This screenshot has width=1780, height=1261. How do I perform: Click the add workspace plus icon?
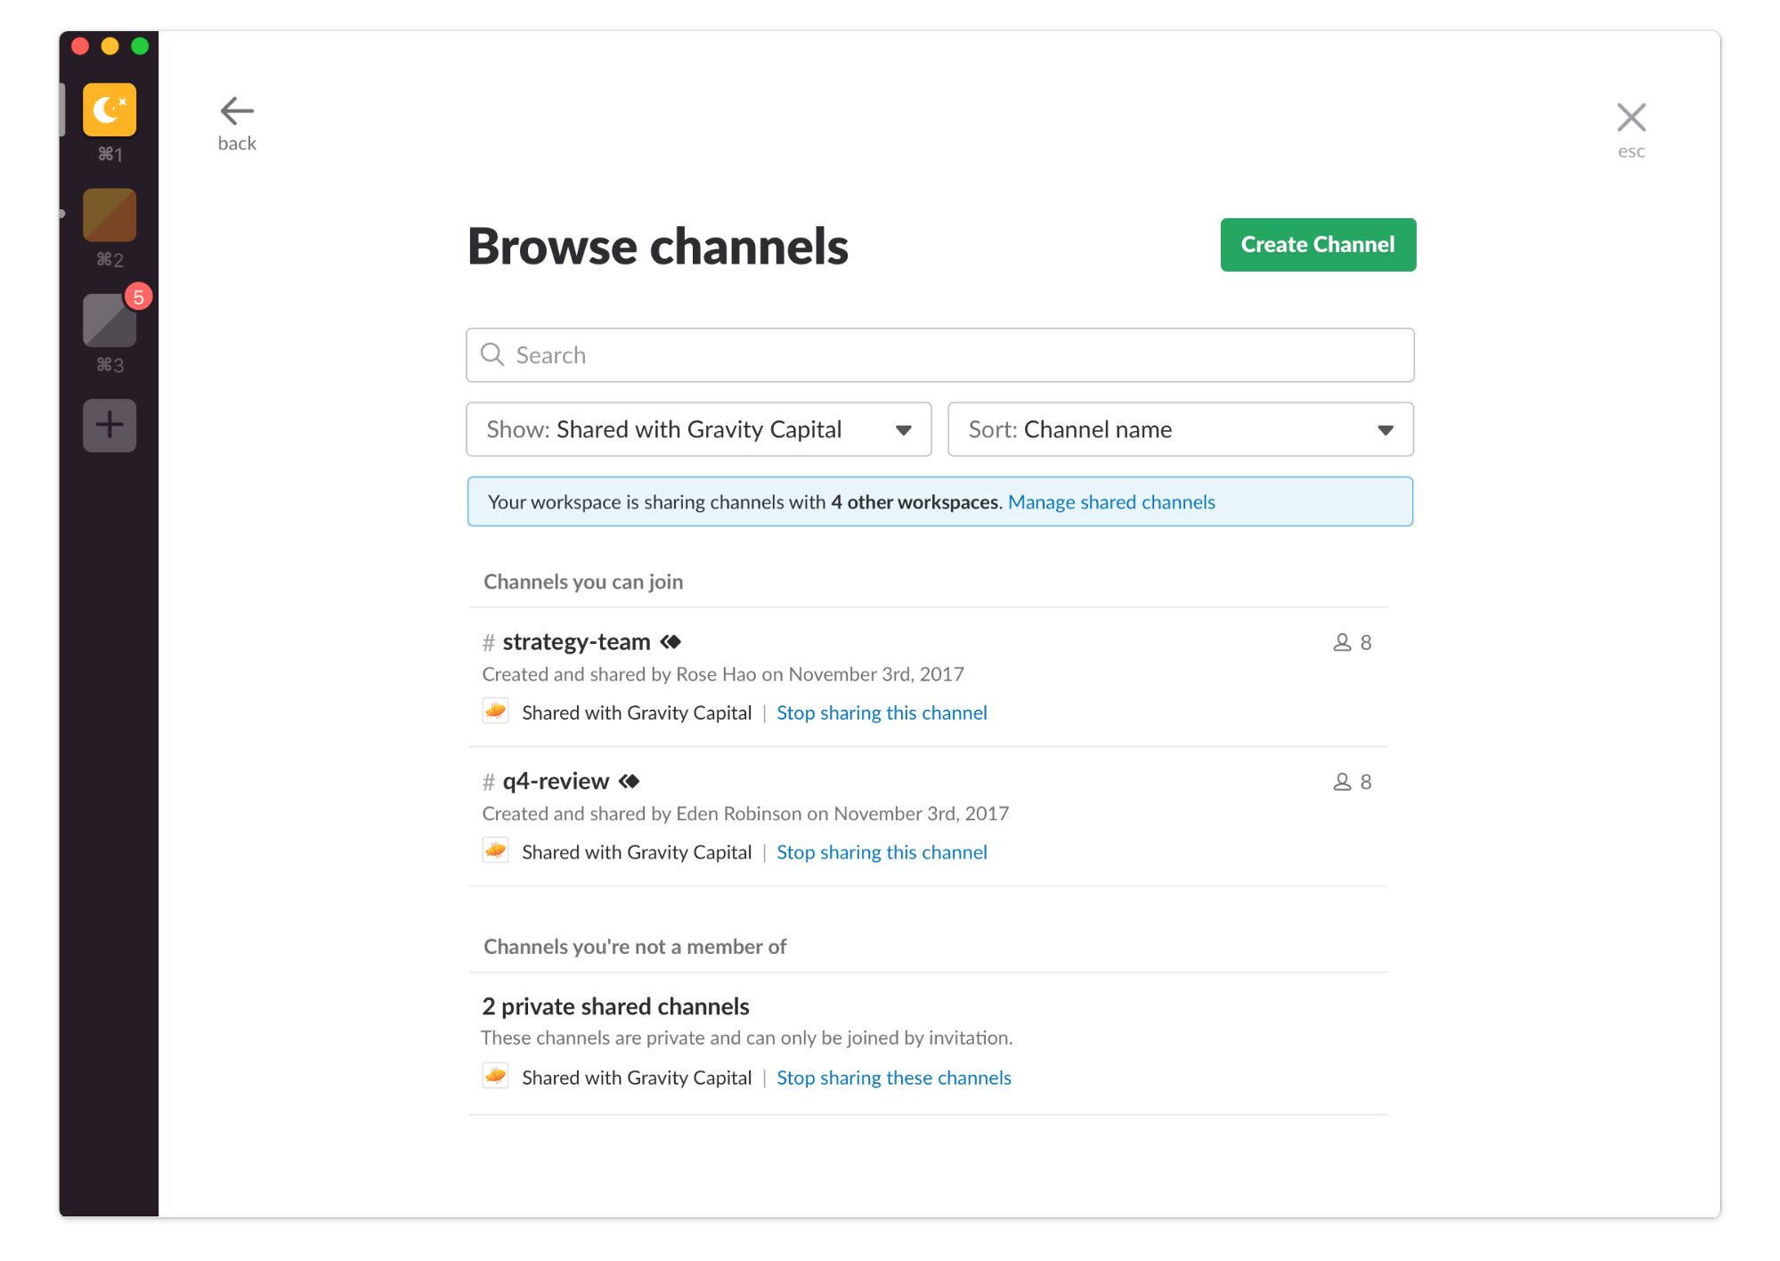(x=110, y=425)
